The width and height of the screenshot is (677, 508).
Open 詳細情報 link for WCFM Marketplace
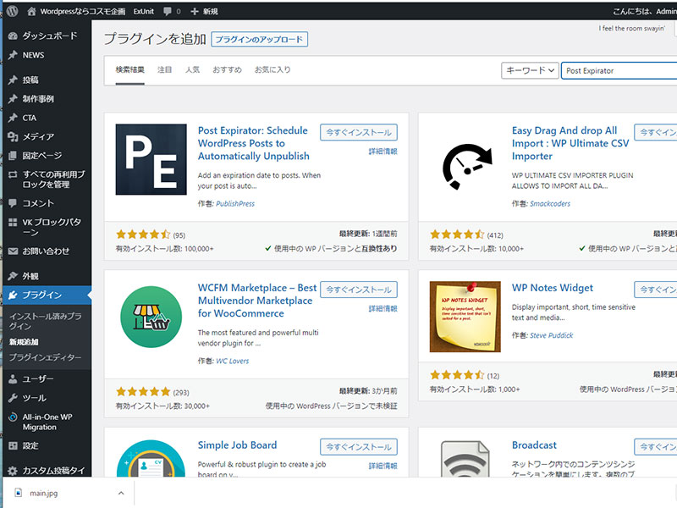(383, 309)
